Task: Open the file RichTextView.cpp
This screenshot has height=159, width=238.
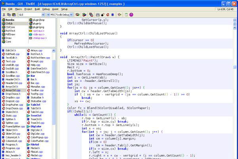Action: [40, 58]
